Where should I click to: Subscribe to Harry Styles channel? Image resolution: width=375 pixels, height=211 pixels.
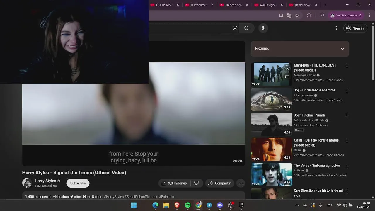pyautogui.click(x=78, y=183)
